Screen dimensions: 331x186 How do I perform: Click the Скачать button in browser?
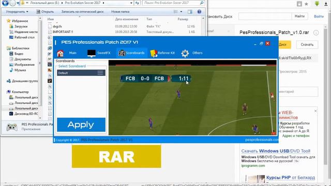click(x=307, y=44)
